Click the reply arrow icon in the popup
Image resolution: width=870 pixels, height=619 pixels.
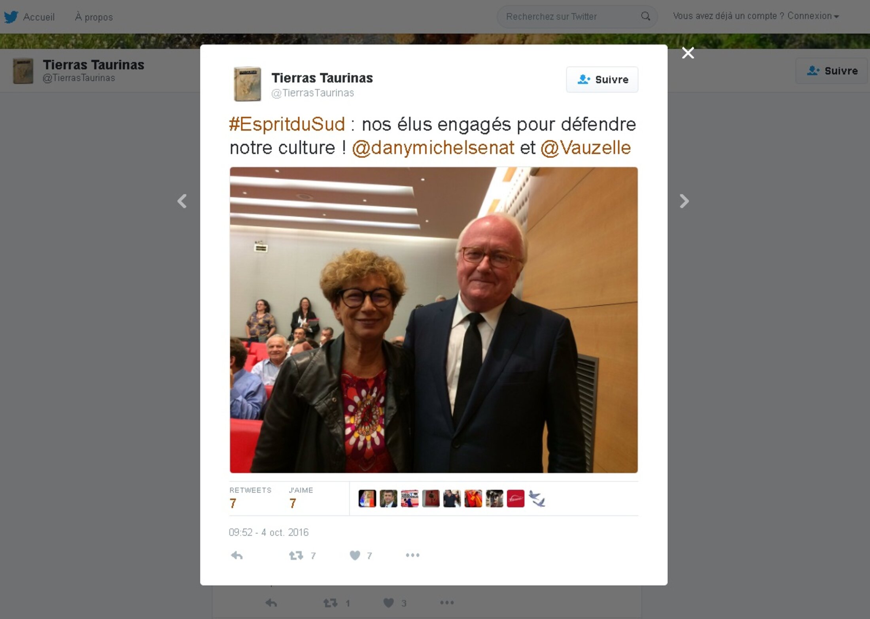[x=236, y=555]
